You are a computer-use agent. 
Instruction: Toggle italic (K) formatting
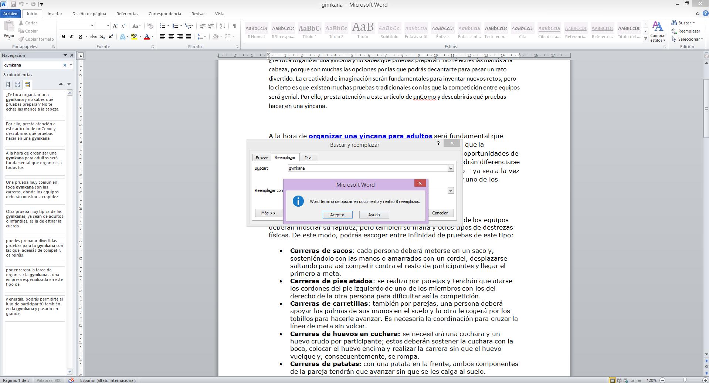(x=71, y=37)
